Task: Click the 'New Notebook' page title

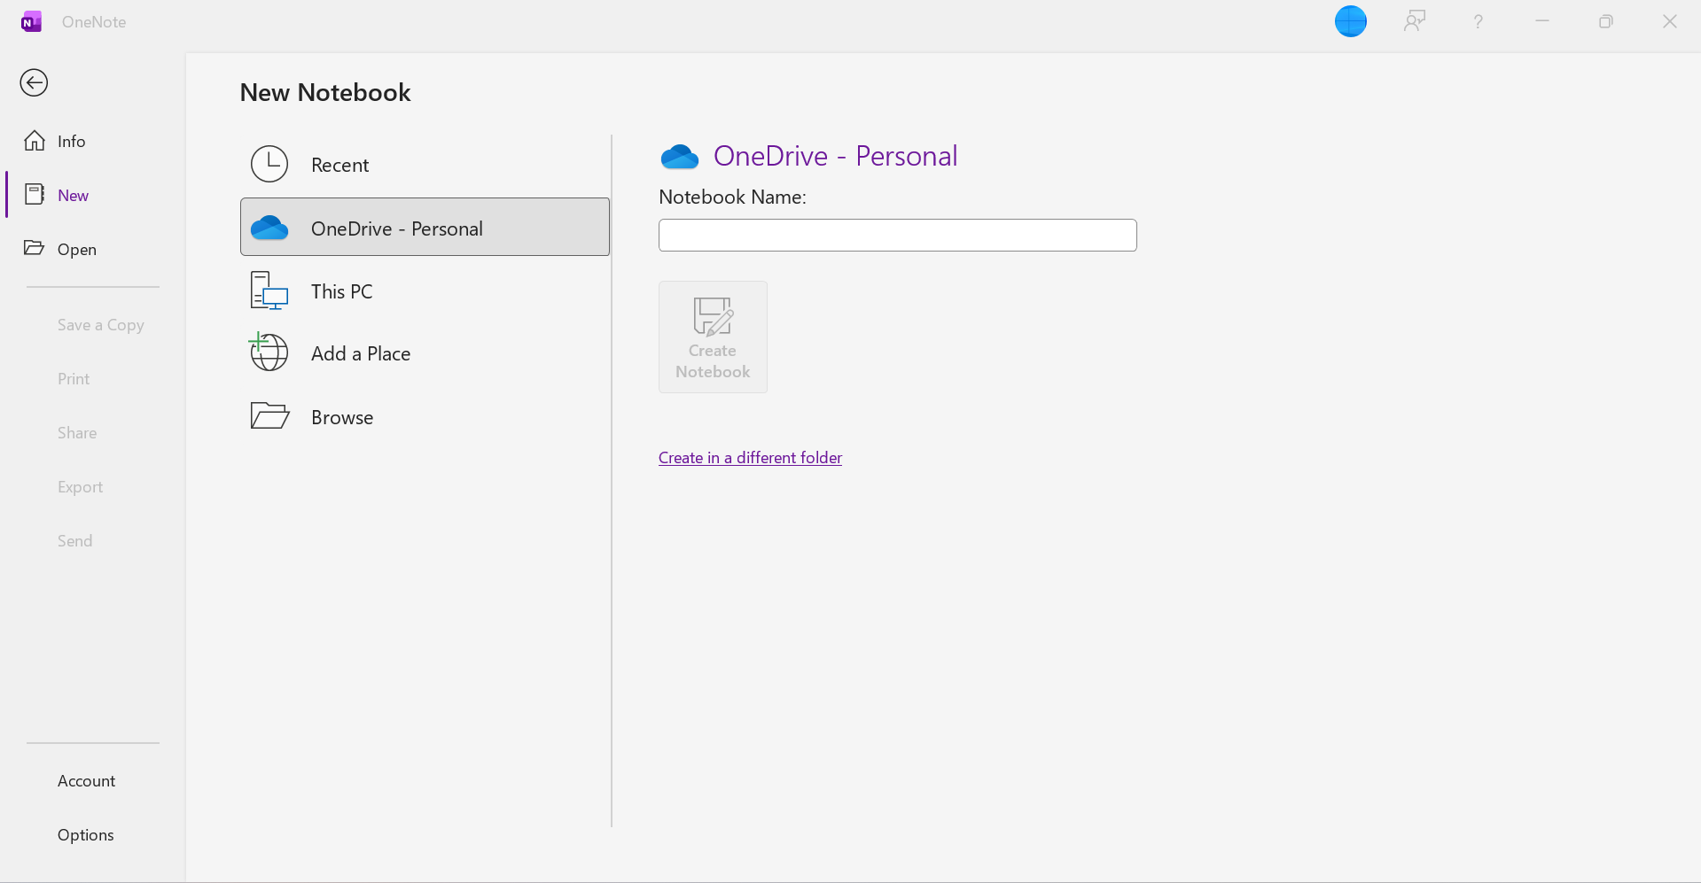Action: (x=325, y=92)
